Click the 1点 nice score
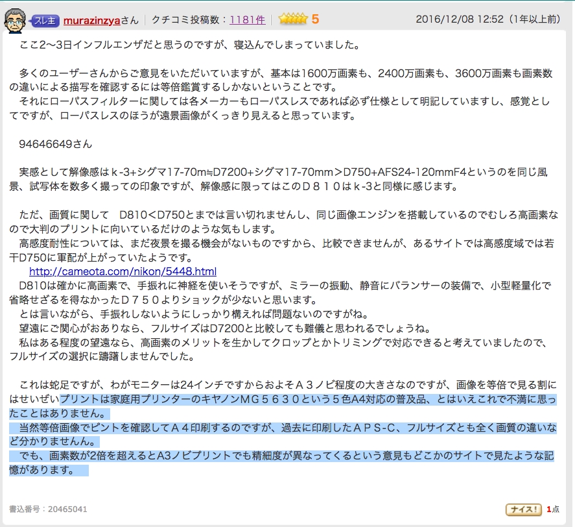This screenshot has height=527, width=575. pyautogui.click(x=553, y=509)
